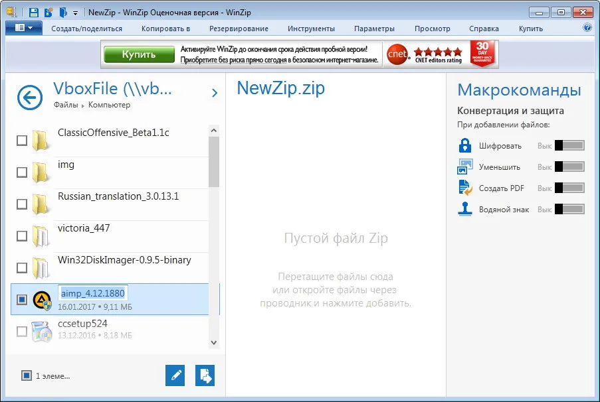The width and height of the screenshot is (600, 402).
Task: Click the pencil edit button
Action: click(175, 375)
